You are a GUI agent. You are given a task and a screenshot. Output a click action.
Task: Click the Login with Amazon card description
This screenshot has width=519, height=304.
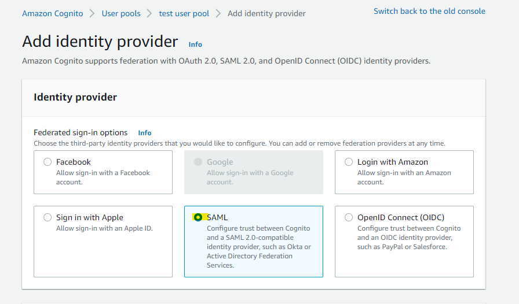tap(404, 177)
